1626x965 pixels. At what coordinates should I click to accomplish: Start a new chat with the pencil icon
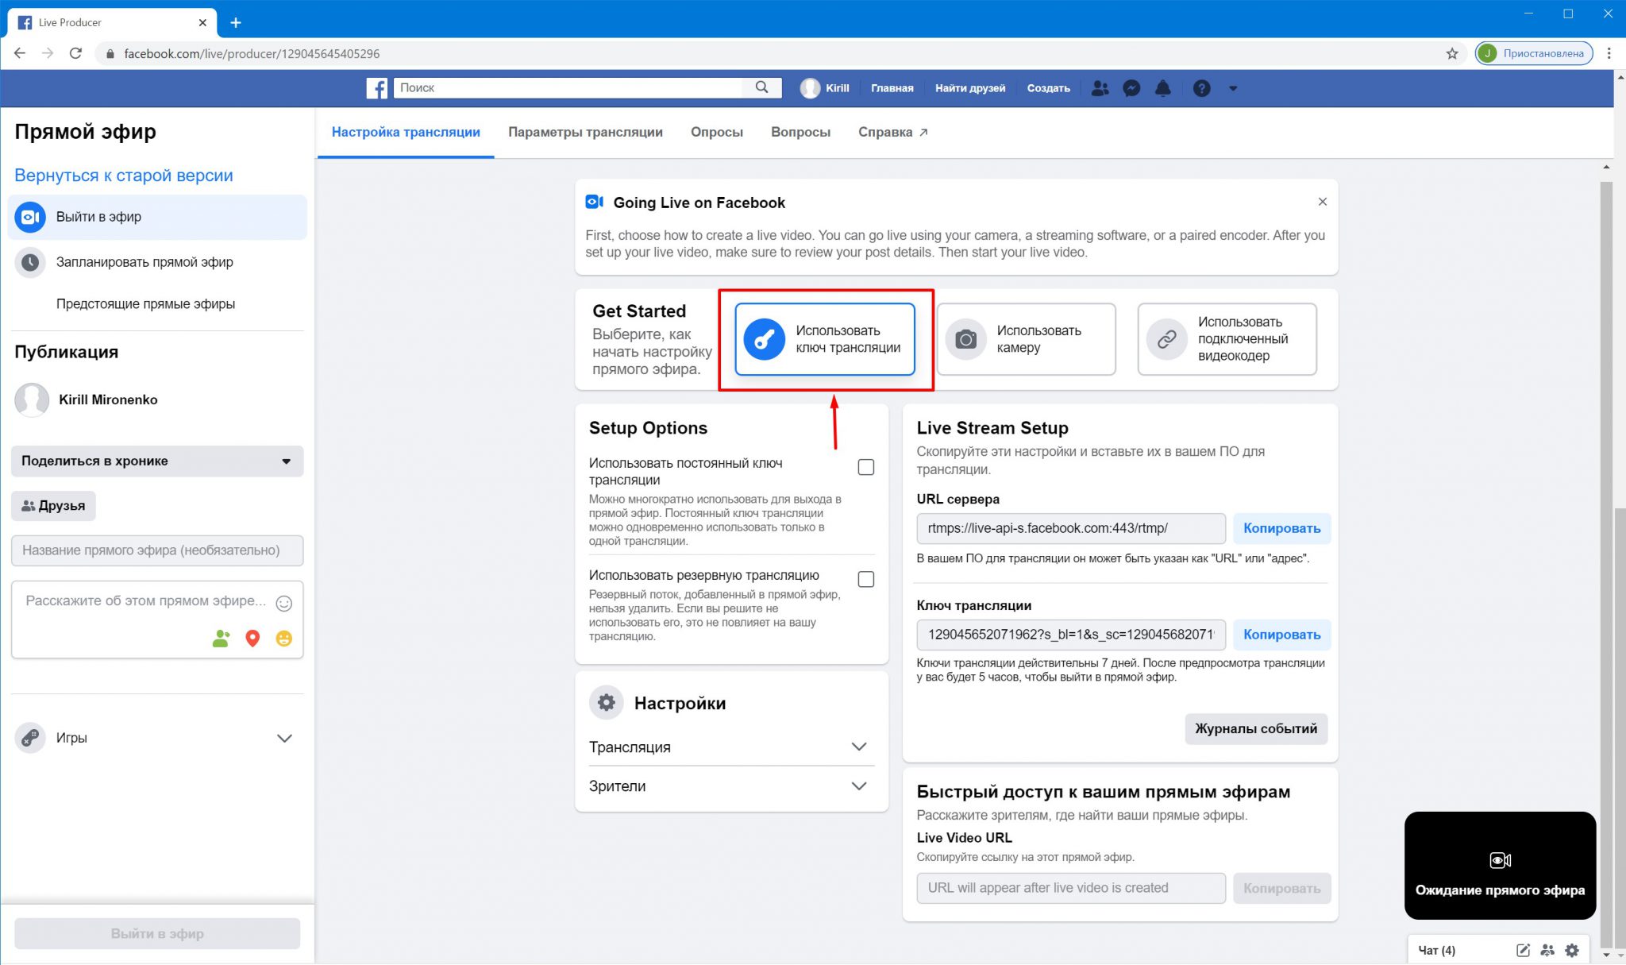1524,950
